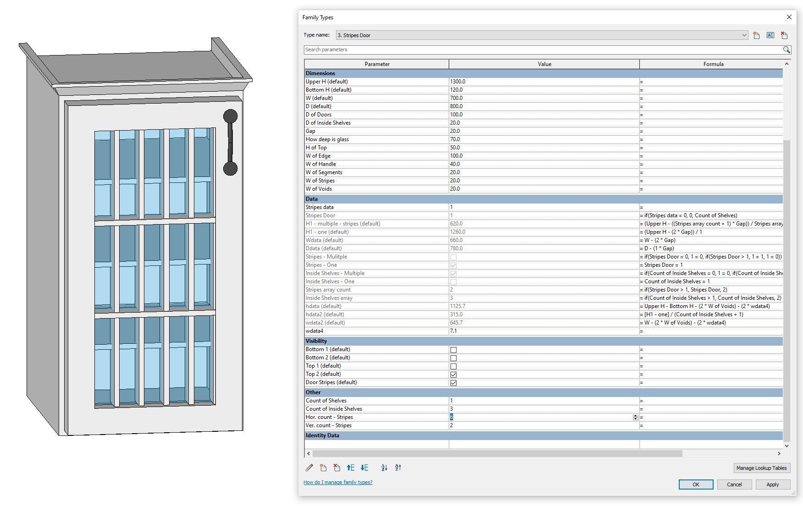Image resolution: width=803 pixels, height=512 pixels.
Task: Click the Count of Inside Shelves value 3
Action: (x=451, y=409)
